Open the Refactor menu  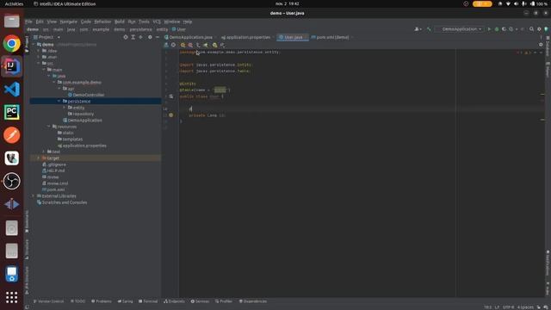tap(102, 22)
